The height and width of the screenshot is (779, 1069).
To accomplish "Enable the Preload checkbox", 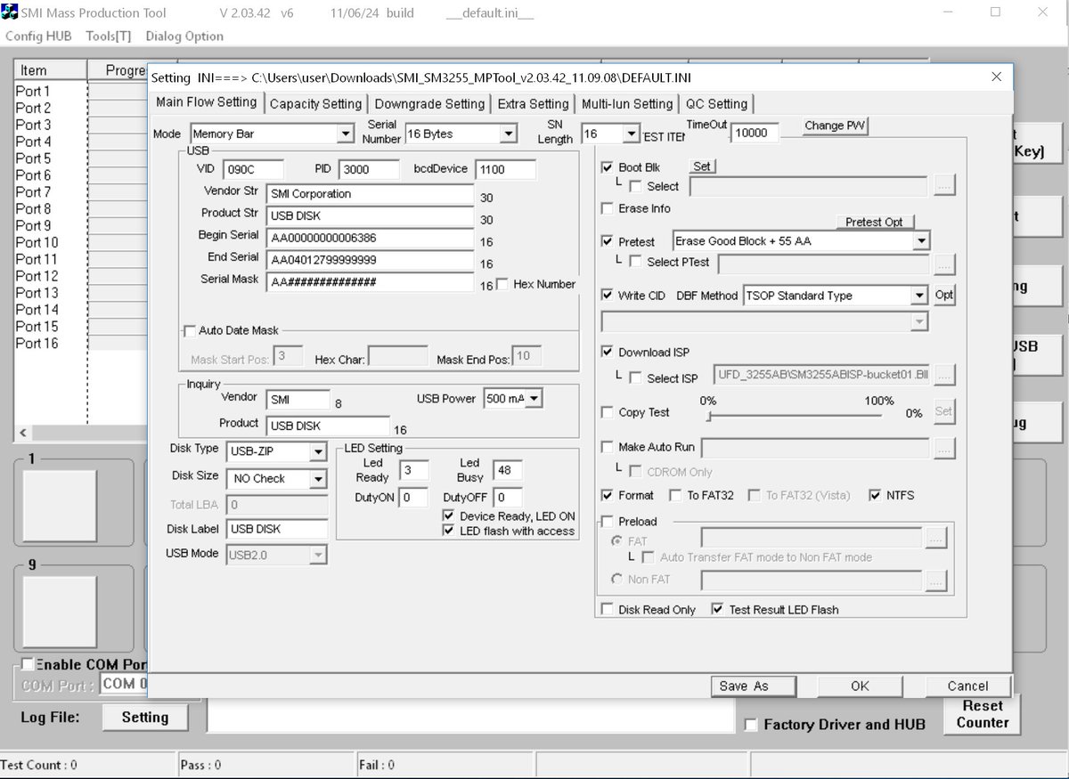I will (608, 522).
